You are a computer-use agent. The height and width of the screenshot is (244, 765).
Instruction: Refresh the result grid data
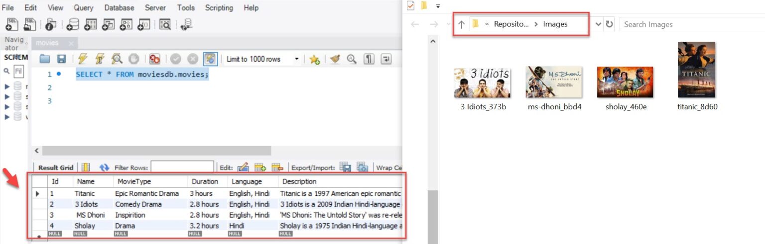click(x=104, y=168)
